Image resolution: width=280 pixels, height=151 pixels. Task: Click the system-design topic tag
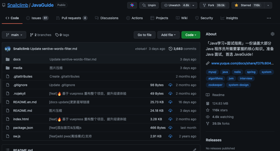239,85
